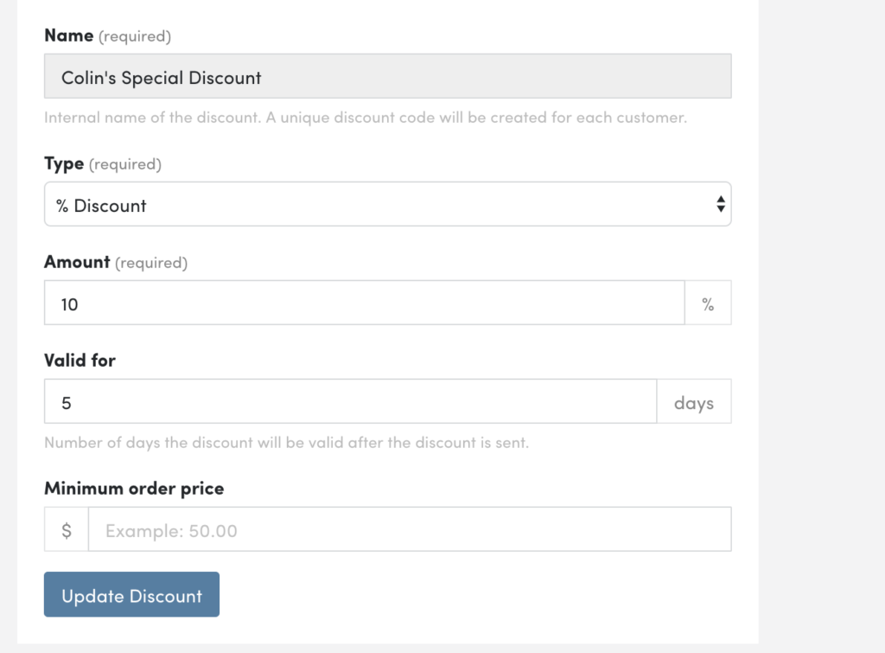
Task: Click the Internal name of the discount hint text
Action: click(x=366, y=118)
